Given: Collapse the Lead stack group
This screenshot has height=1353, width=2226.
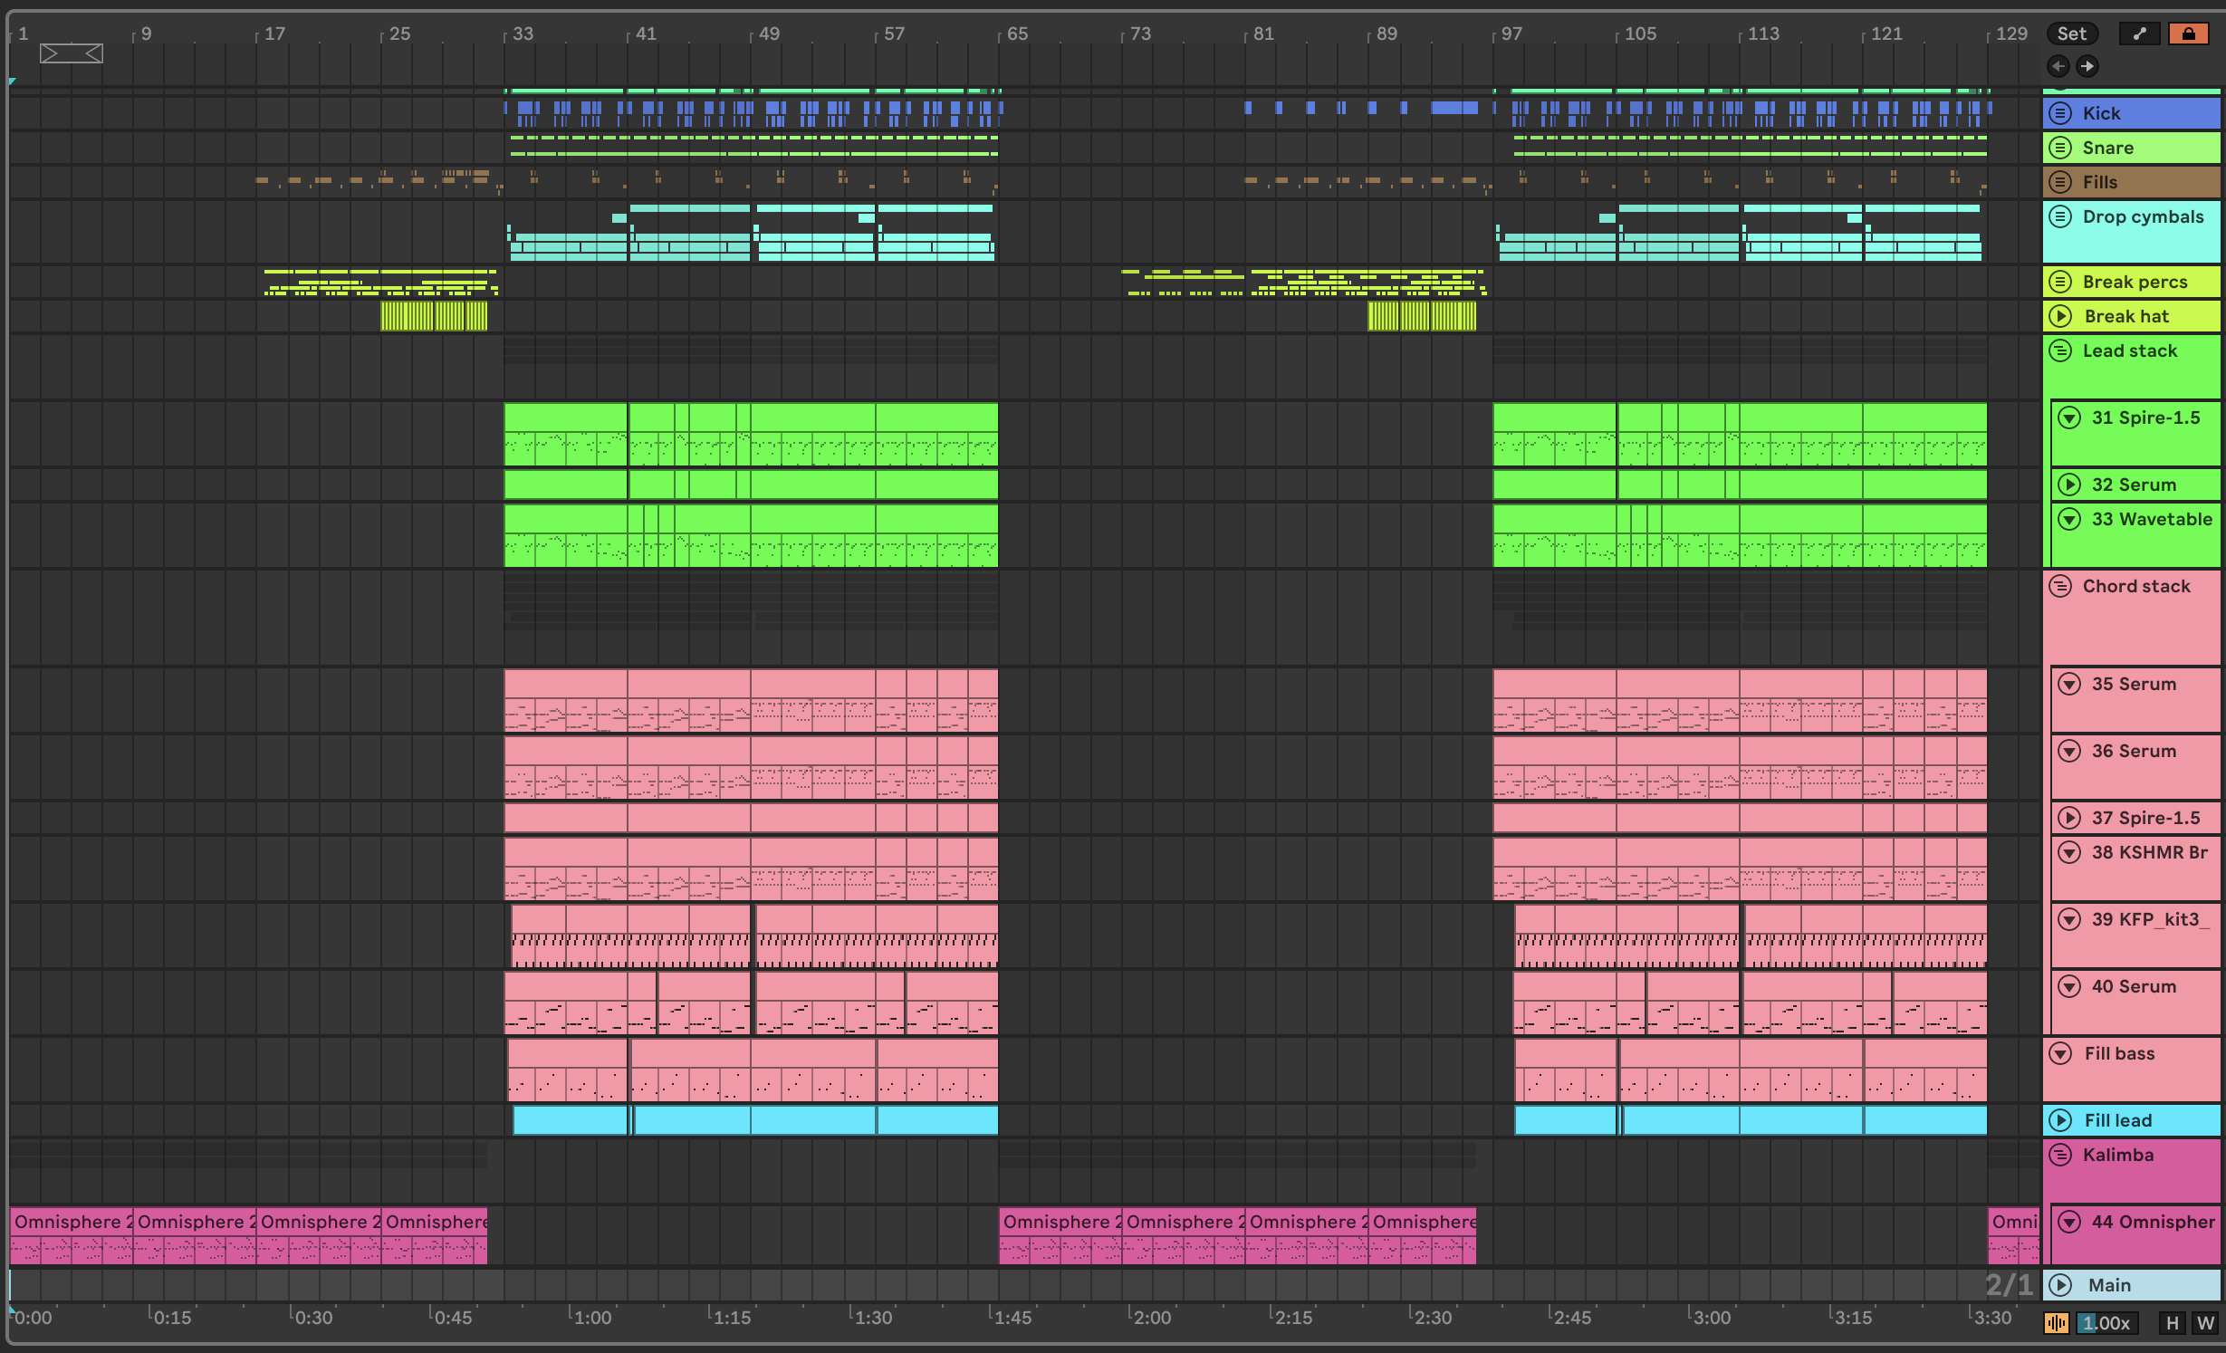Looking at the screenshot, I should (2060, 350).
